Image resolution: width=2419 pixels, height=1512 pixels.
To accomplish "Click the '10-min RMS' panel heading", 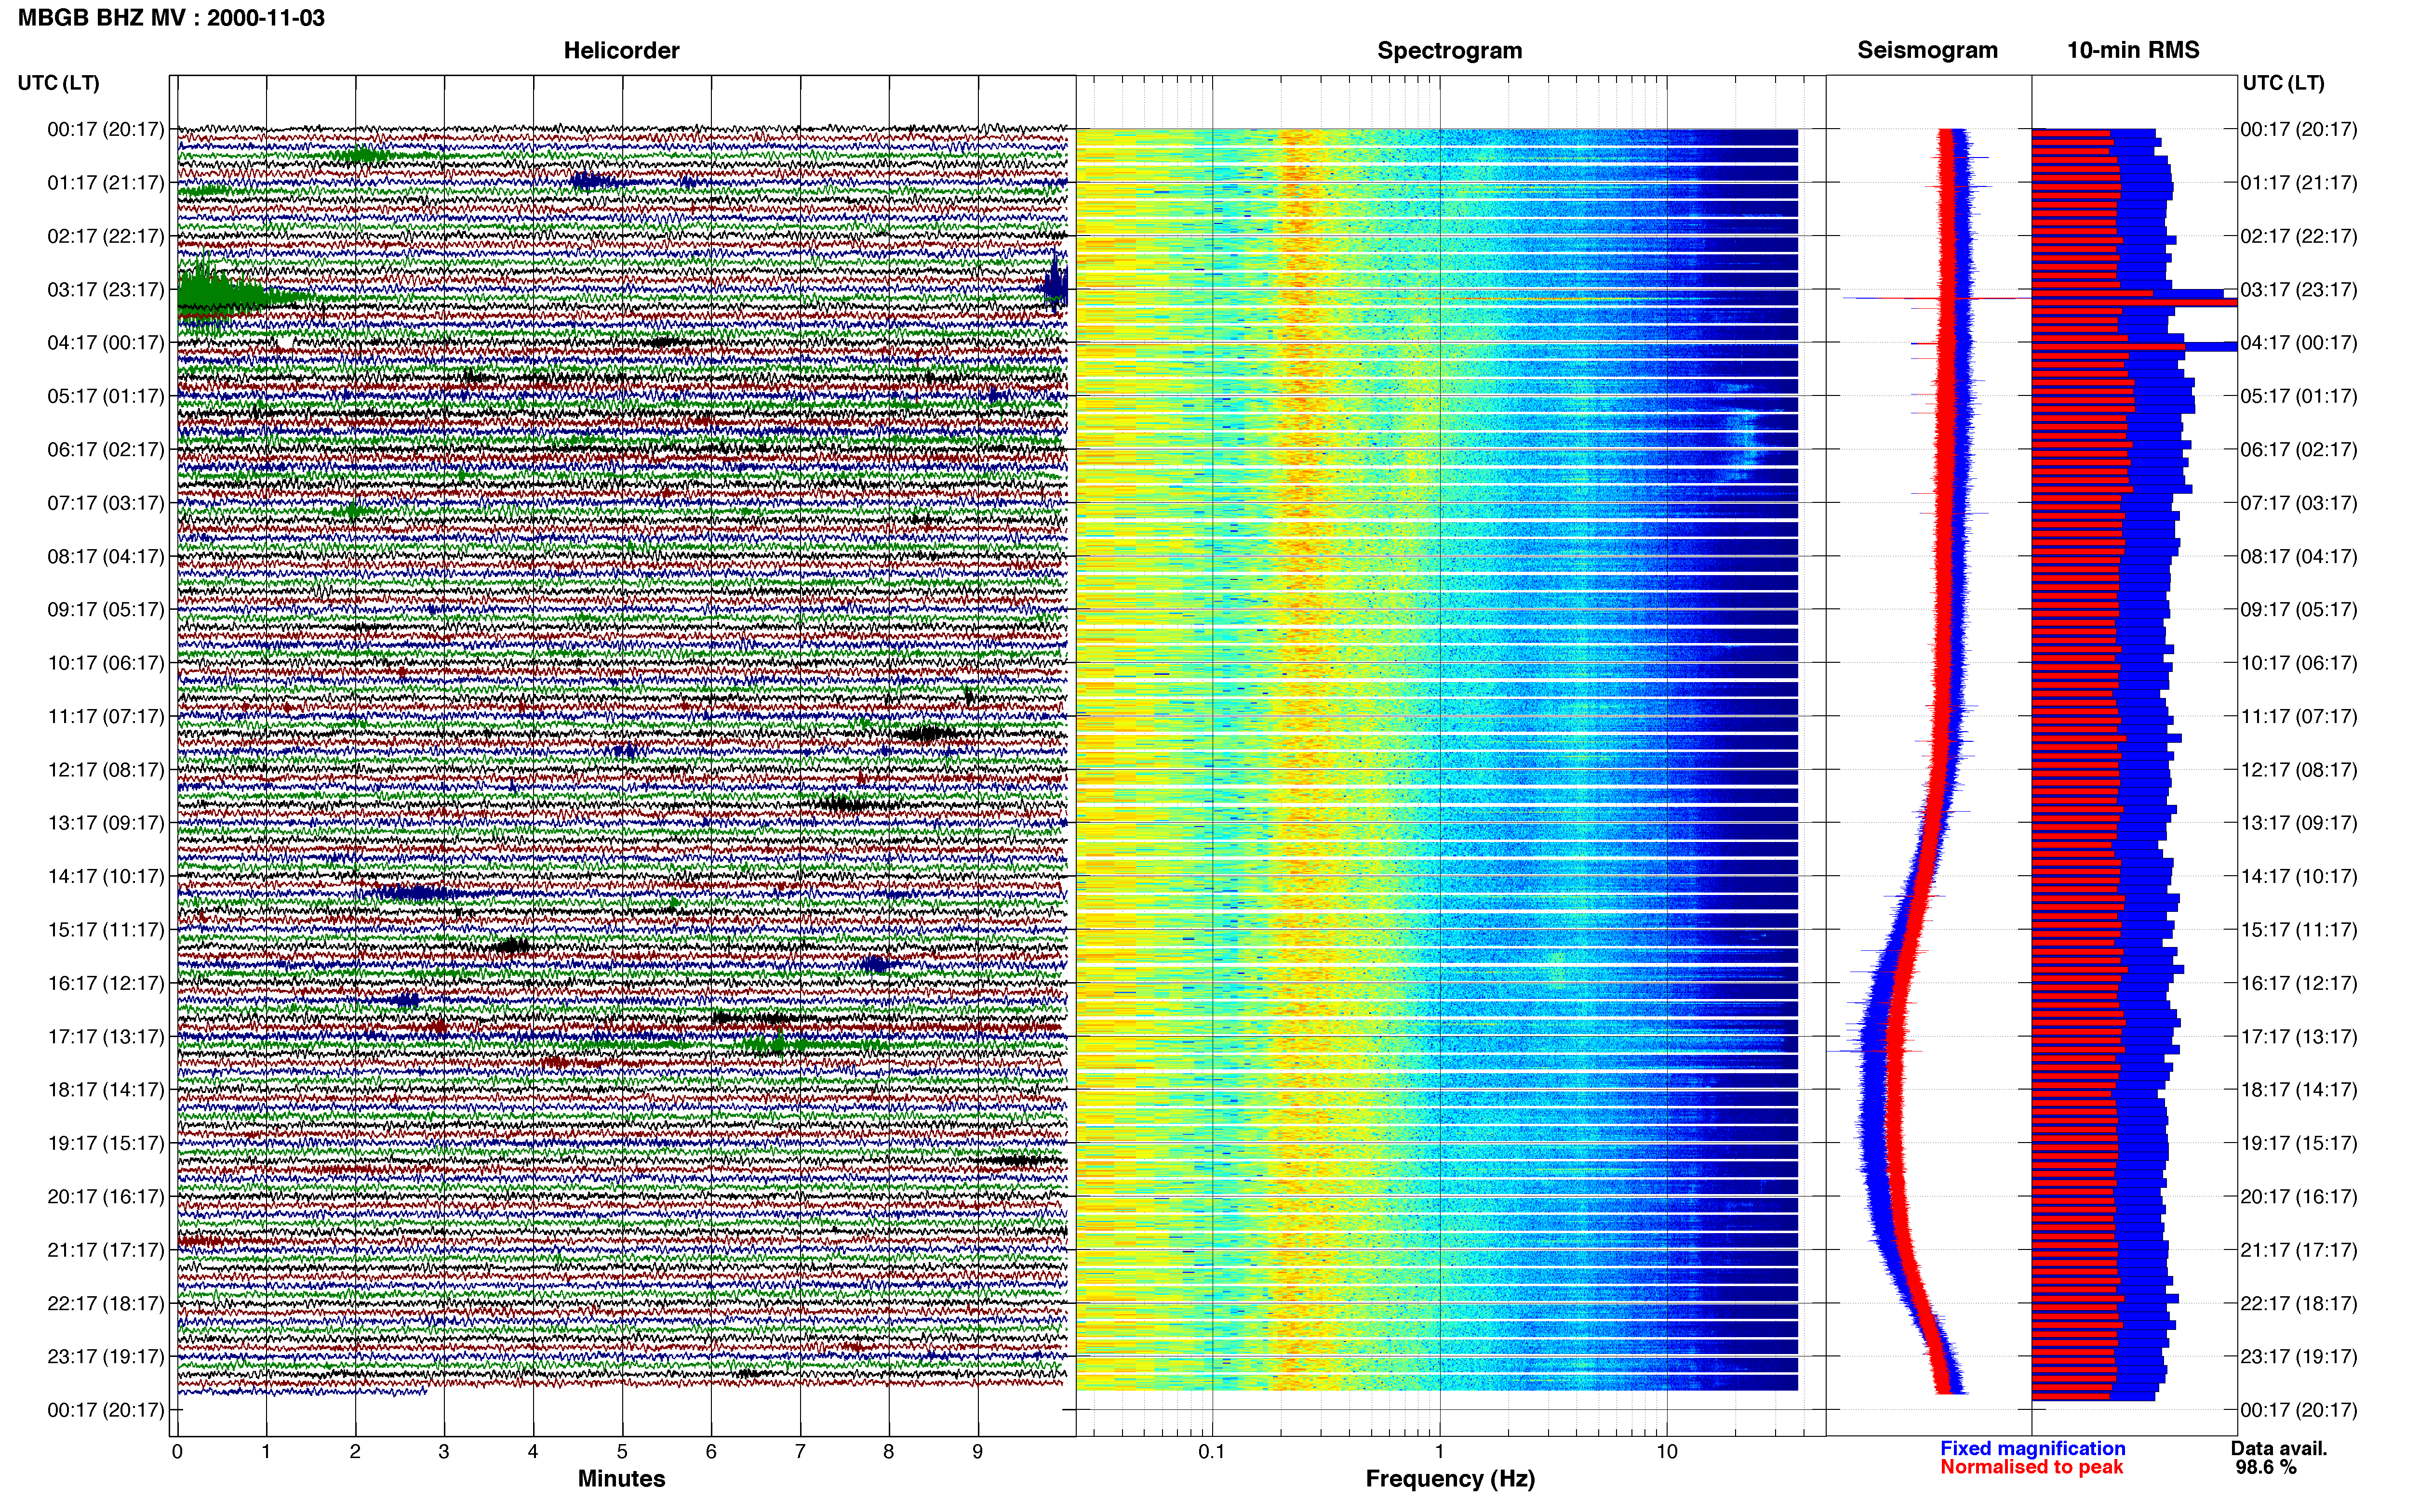I will (2133, 50).
